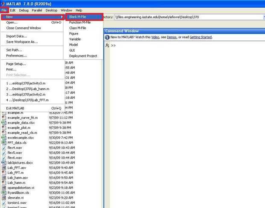The height and width of the screenshot is (208, 265).
Task: Open Preferences... from File menu
Action: click(32, 56)
